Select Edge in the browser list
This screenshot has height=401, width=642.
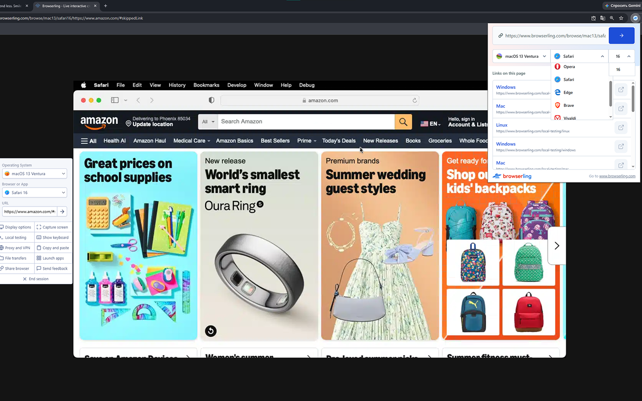click(x=580, y=92)
